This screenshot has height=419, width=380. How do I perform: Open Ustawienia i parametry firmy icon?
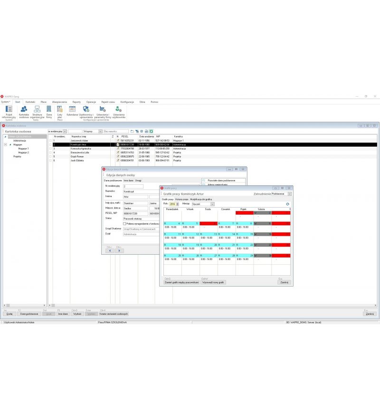[x=103, y=112]
